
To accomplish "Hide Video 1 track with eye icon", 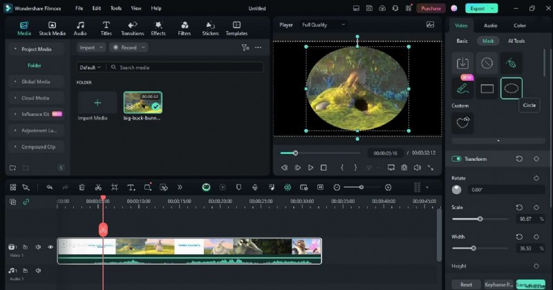I will coord(50,246).
